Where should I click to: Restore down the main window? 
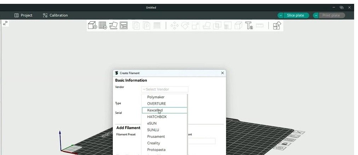click(341, 7)
